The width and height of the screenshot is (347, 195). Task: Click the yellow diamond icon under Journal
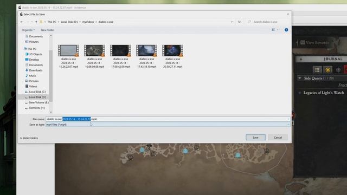point(327,70)
